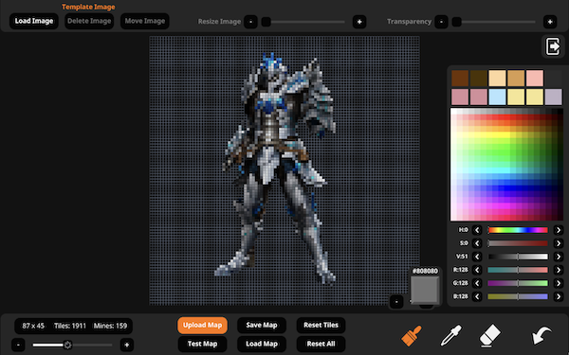Click Reset Tiles button
Viewport: 569px width, 355px height.
tap(321, 326)
